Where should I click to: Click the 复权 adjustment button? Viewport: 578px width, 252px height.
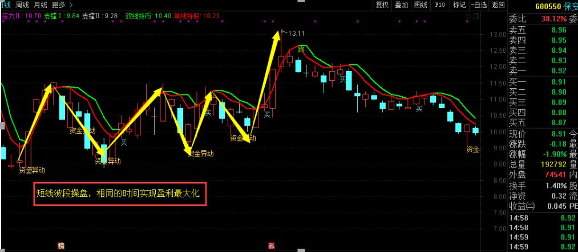coord(382,5)
